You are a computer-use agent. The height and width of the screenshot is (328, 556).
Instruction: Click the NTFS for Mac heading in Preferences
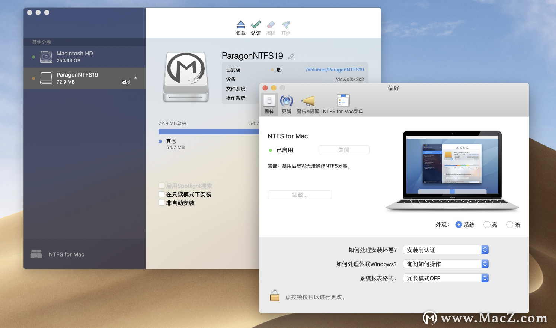coord(288,136)
